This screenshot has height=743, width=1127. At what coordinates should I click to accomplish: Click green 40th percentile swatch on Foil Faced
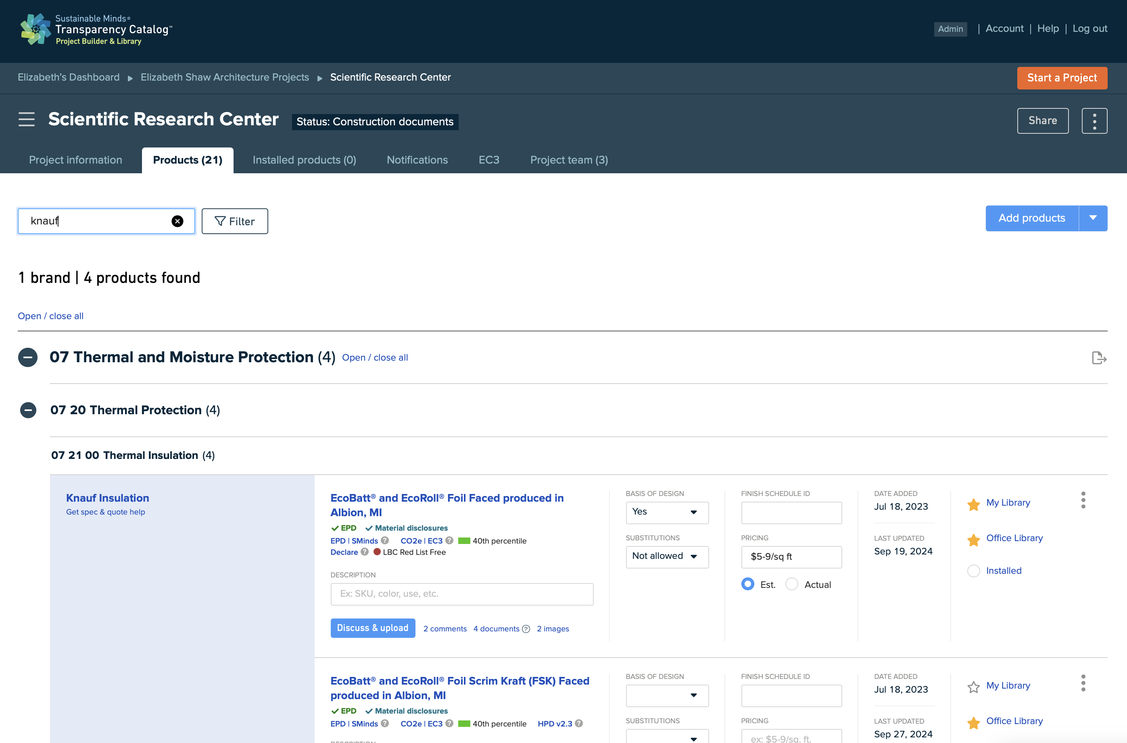tap(464, 541)
